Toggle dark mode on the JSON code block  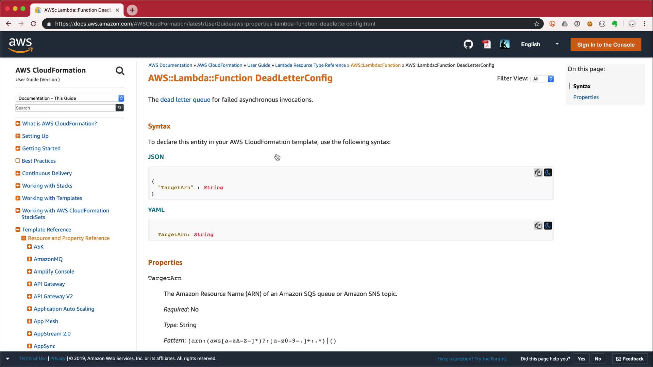pyautogui.click(x=548, y=173)
